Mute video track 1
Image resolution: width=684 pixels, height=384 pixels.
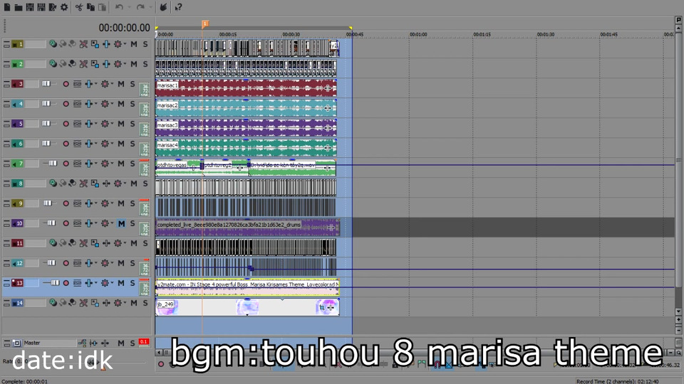[x=134, y=44]
